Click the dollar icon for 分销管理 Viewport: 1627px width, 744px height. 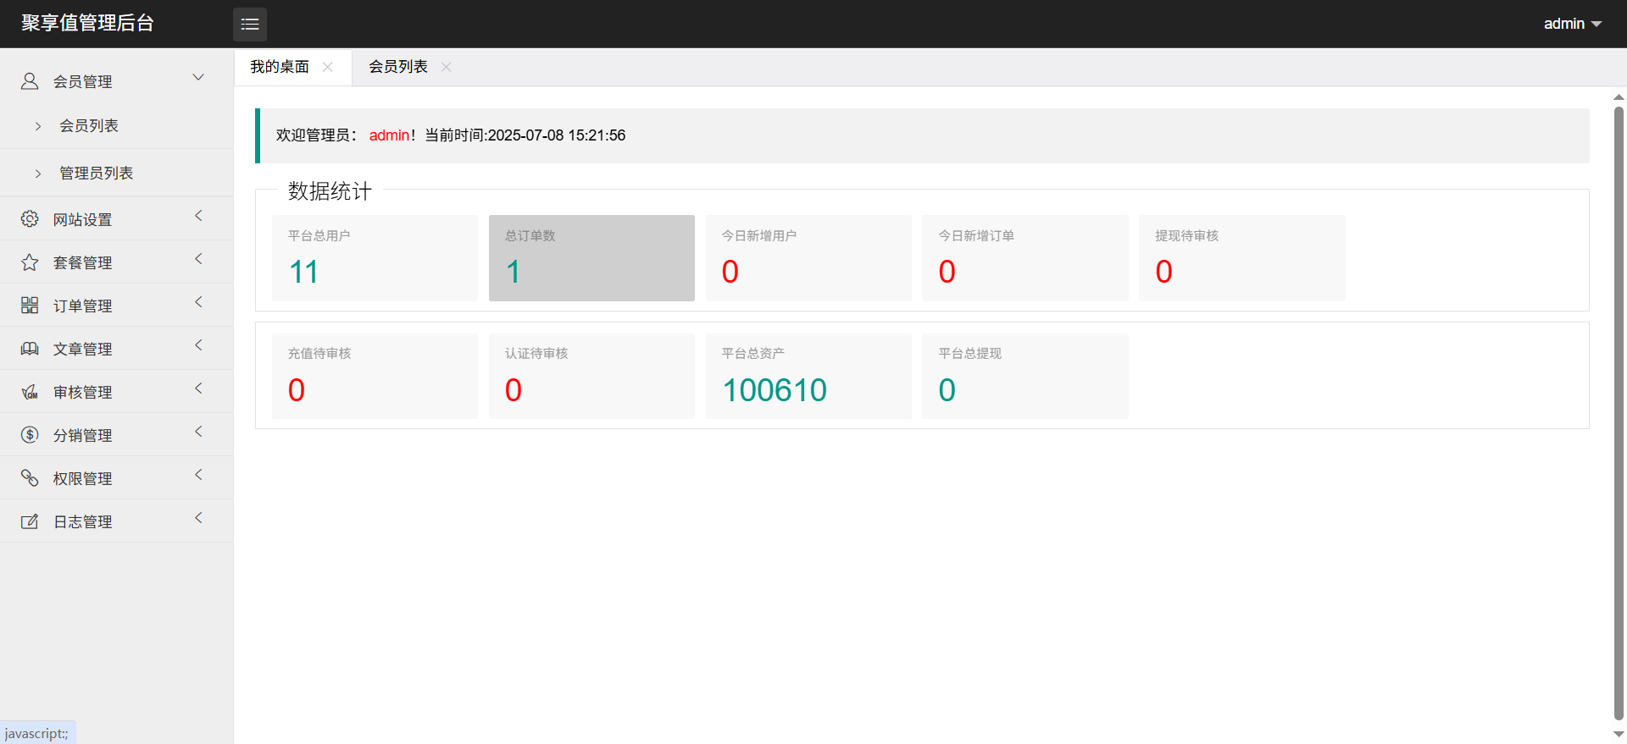30,435
